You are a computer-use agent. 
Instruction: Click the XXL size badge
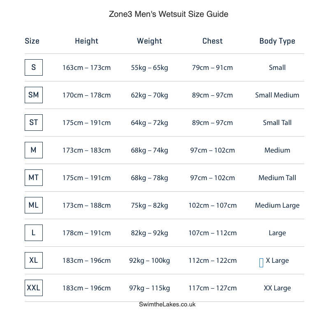34,288
